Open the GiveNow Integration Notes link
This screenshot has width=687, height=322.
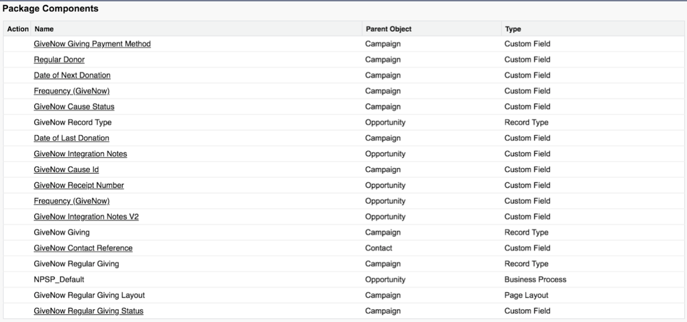click(x=80, y=154)
